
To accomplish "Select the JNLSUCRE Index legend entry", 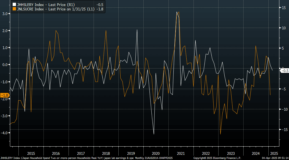I will (x=52, y=9).
